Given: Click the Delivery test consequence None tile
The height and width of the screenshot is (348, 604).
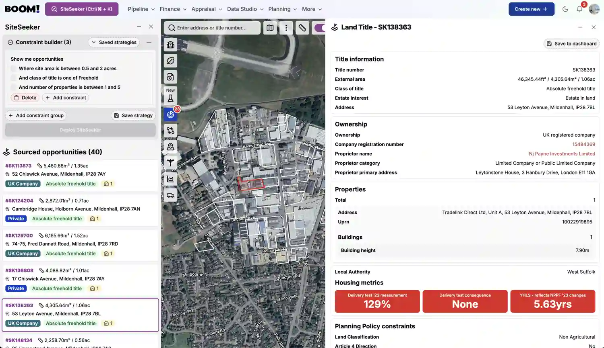Looking at the screenshot, I should coord(465,301).
